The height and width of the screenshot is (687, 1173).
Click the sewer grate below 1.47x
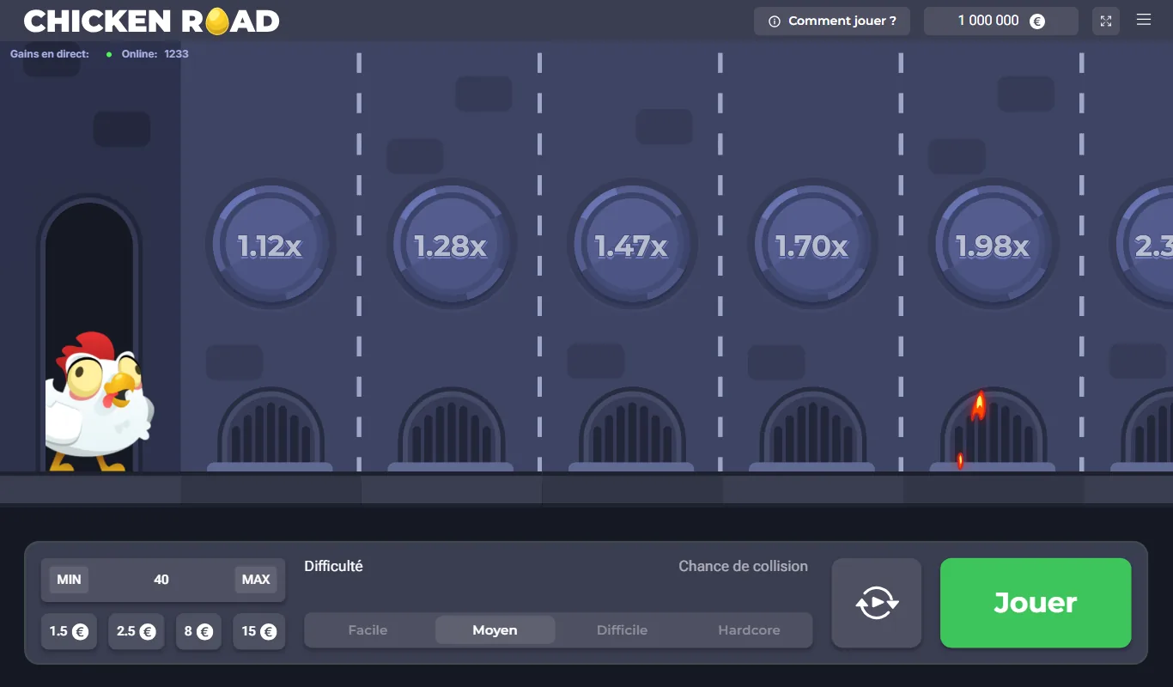click(632, 429)
